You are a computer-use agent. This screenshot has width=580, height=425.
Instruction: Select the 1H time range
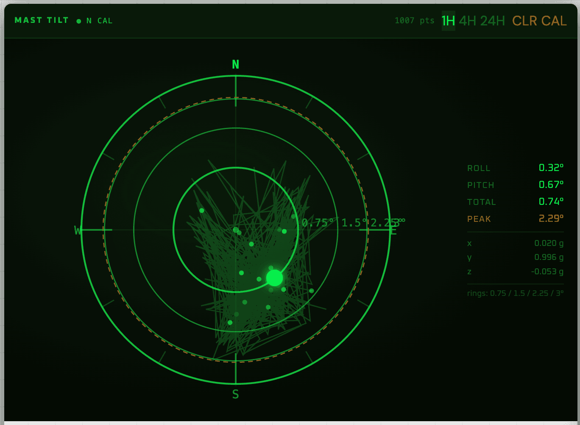[449, 21]
